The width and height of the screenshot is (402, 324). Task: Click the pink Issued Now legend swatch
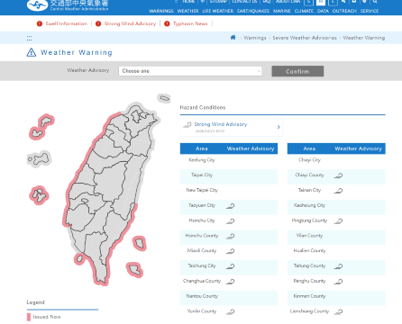click(x=29, y=317)
